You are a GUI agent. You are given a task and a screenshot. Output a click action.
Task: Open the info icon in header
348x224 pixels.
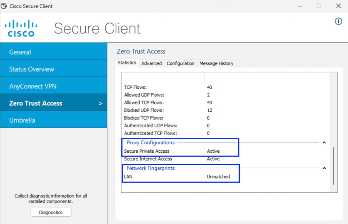click(x=338, y=21)
